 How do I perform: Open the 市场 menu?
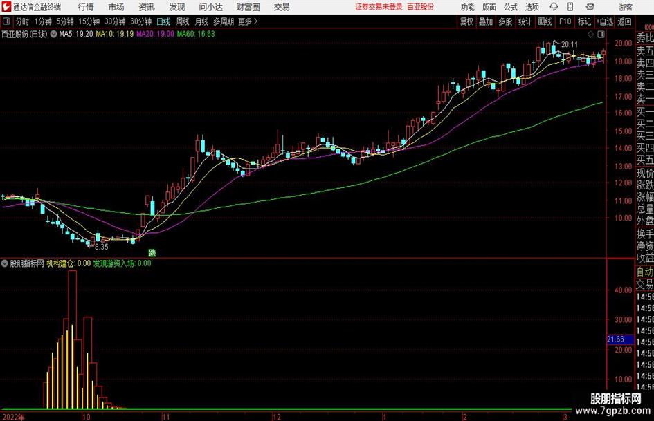point(116,7)
